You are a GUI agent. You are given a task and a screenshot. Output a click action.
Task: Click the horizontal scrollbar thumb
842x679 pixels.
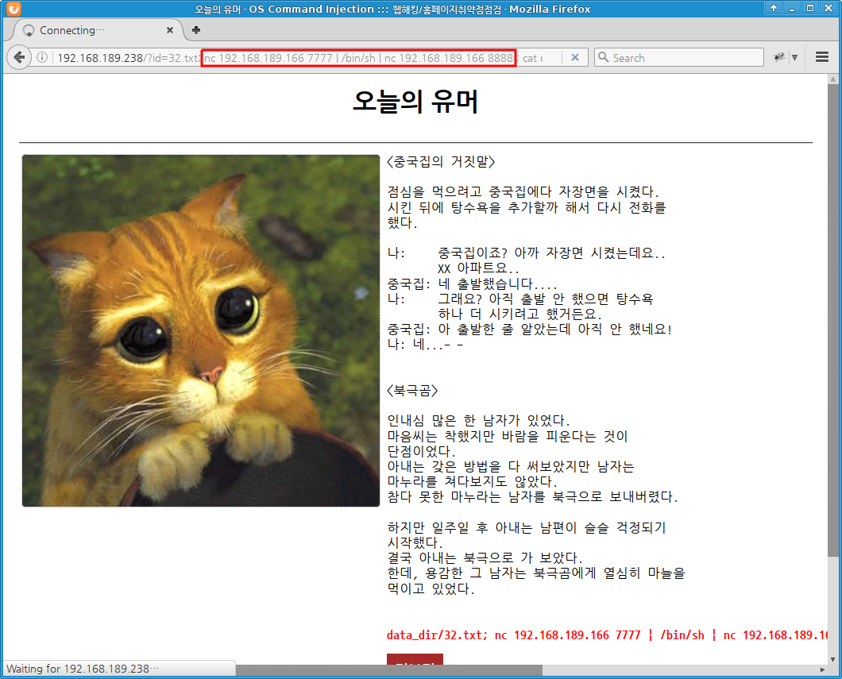coord(389,670)
